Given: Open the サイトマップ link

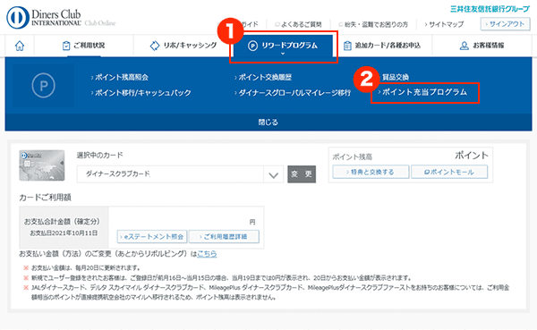Looking at the screenshot, I should click(444, 25).
